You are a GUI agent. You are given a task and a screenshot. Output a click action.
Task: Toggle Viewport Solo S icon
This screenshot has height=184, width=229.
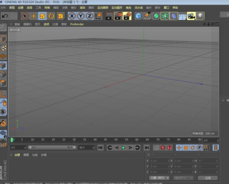[x=3, y=112]
